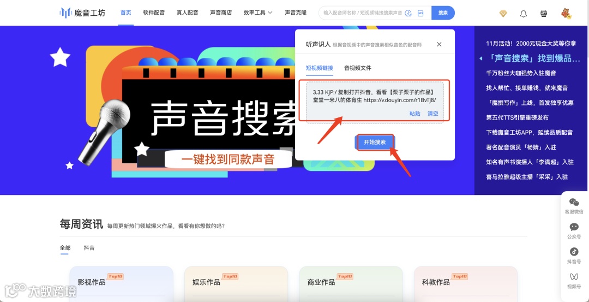
Task: Click the previous arrow beside 「声音搜索」 announcement
Action: pyautogui.click(x=480, y=58)
